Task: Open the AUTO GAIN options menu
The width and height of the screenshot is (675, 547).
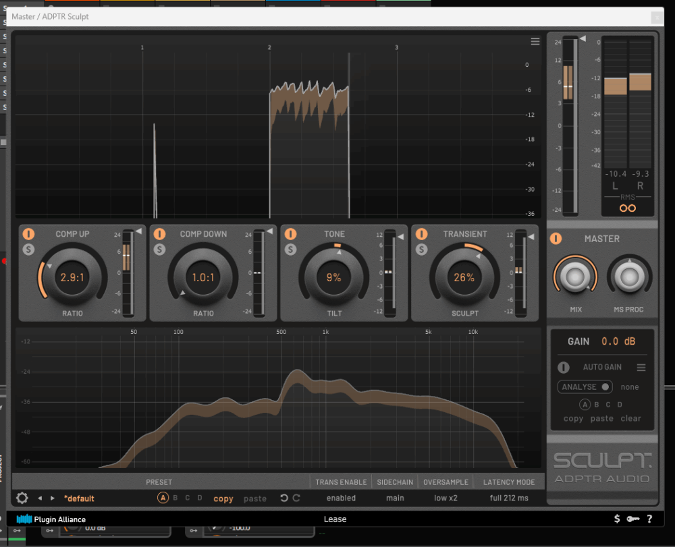Action: (641, 368)
